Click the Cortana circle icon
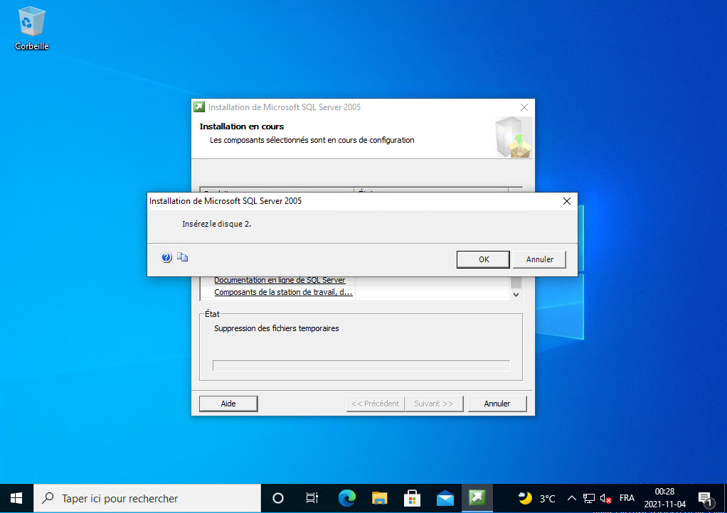This screenshot has height=513, width=727. pos(278,498)
